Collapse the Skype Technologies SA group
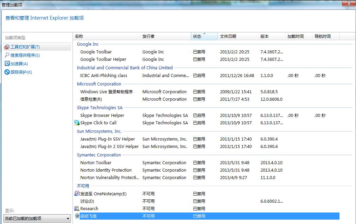The width and height of the screenshot is (356, 224). (x=100, y=107)
